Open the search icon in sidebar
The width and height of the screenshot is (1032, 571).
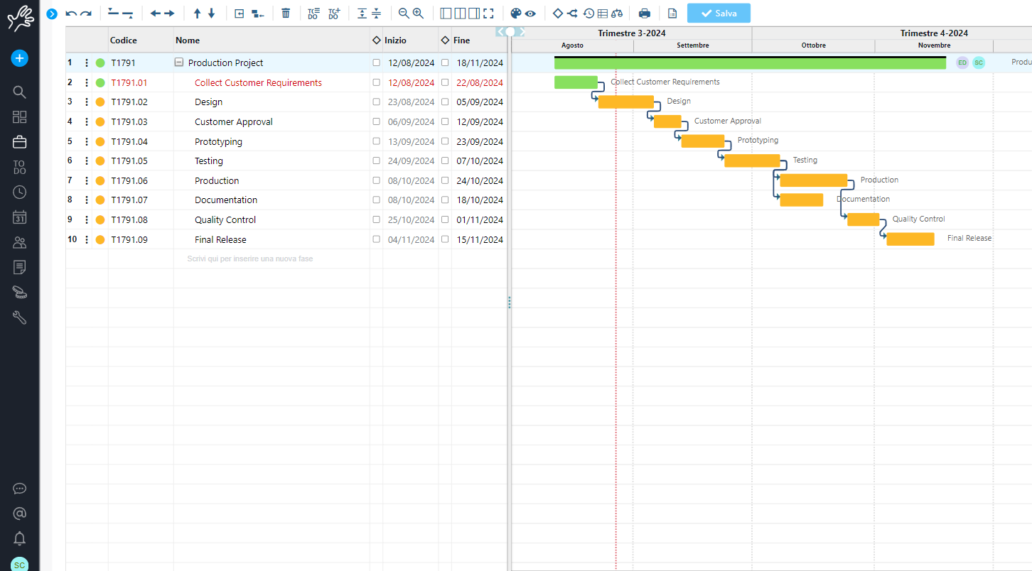click(20, 92)
